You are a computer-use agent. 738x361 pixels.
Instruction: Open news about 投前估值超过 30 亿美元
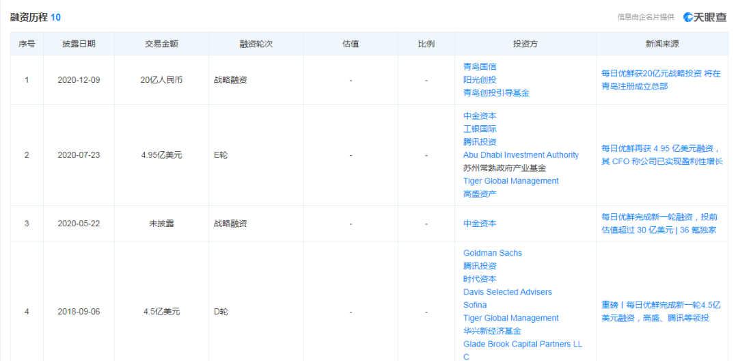(x=659, y=224)
